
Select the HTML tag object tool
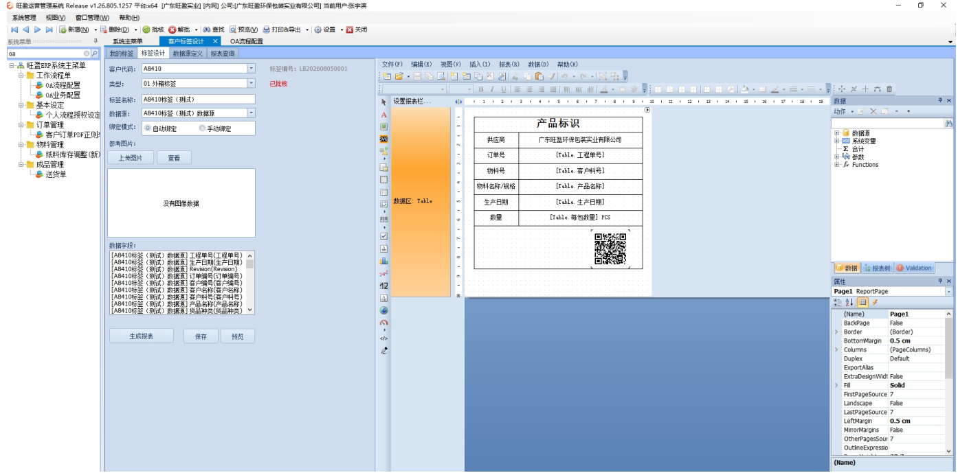(384, 338)
